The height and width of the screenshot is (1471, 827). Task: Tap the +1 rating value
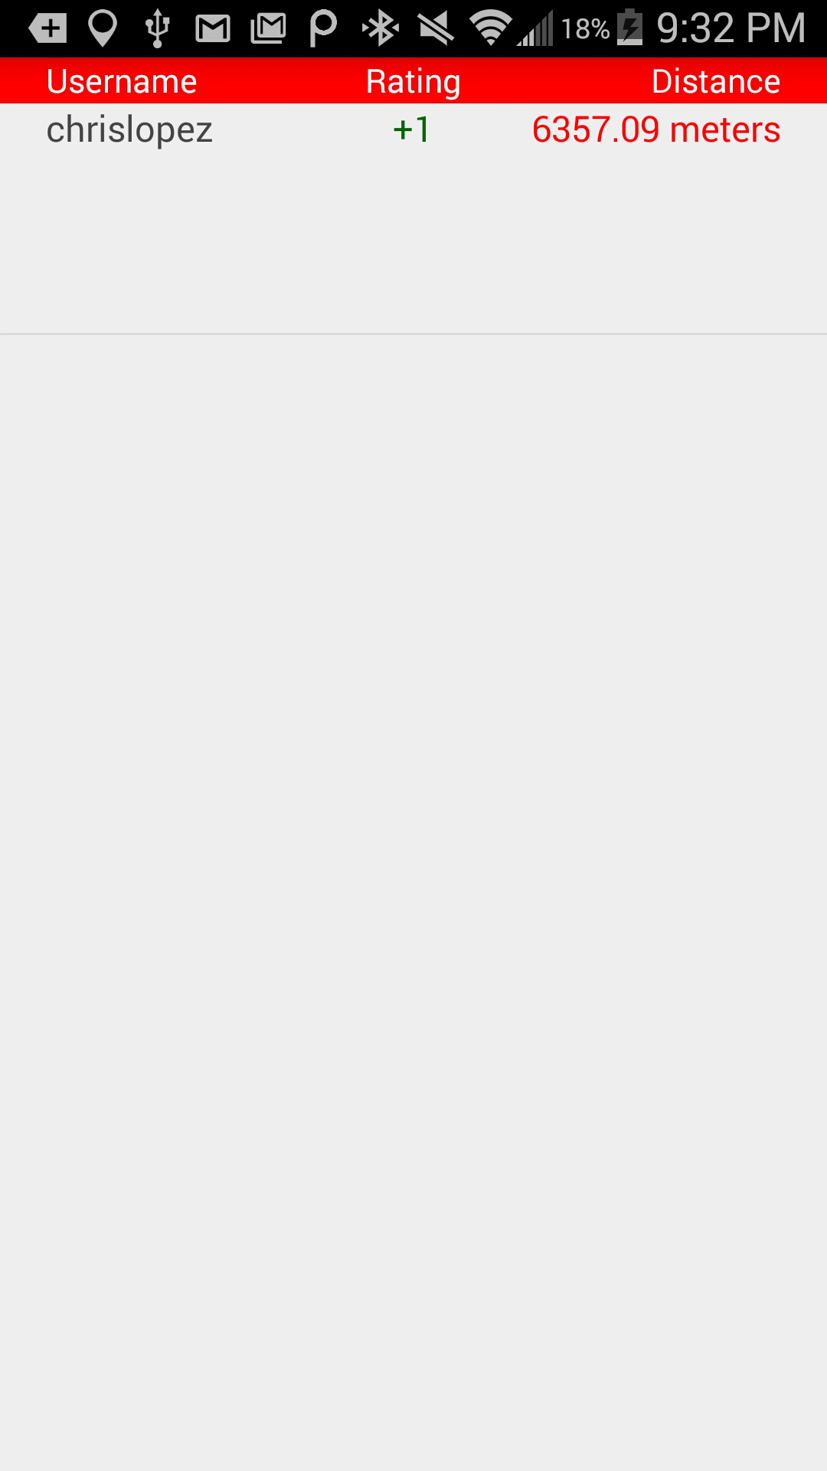[x=412, y=129]
